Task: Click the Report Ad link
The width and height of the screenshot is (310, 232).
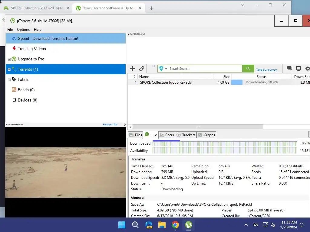Action: pos(110,124)
